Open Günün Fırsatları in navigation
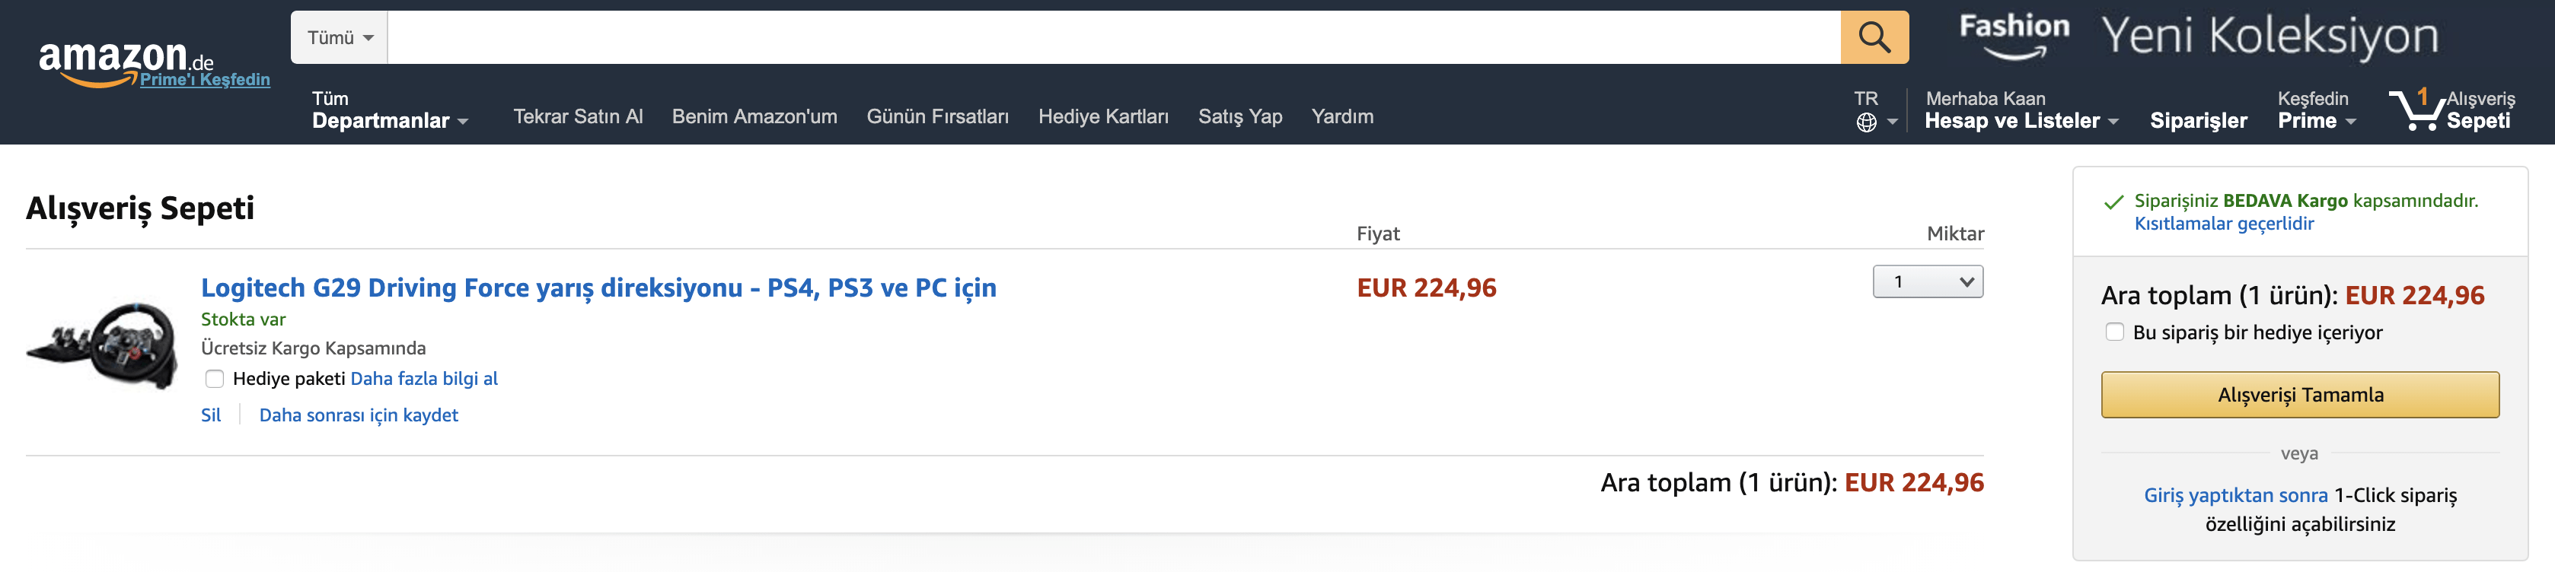This screenshot has height=572, width=2555. pos(936,117)
